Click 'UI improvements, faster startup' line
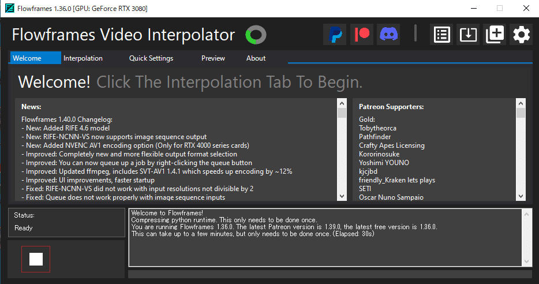539x284 pixels. tap(88, 180)
